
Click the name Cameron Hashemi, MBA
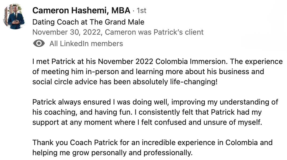tap(81, 10)
